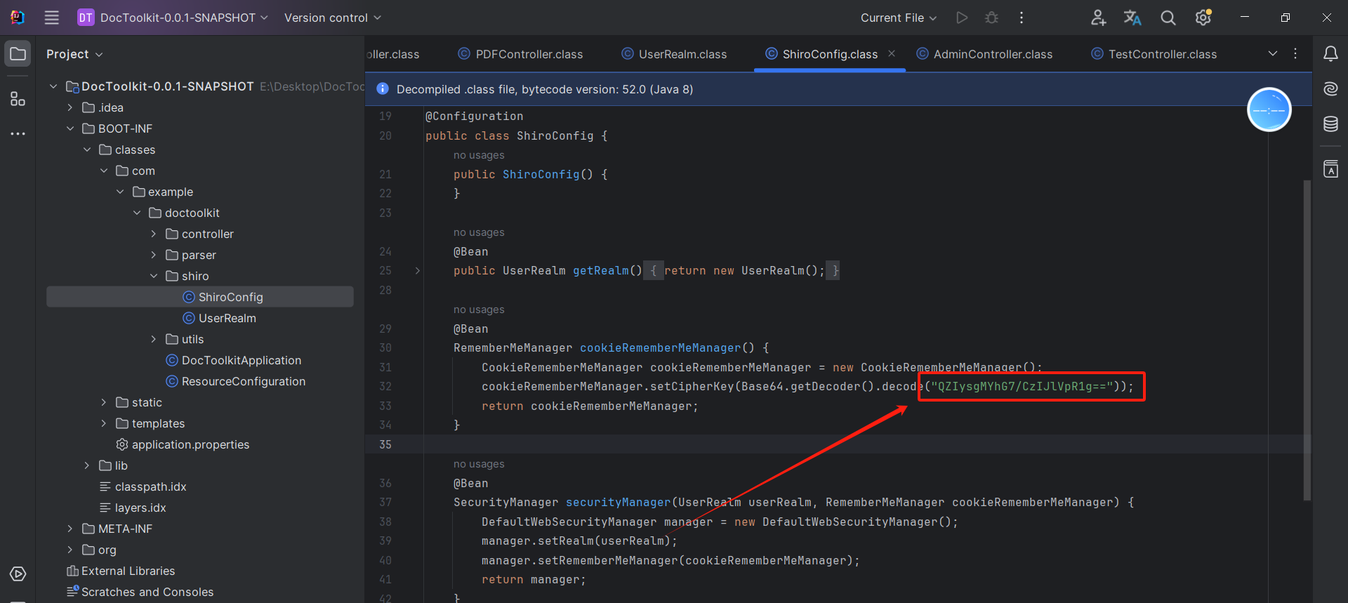The image size is (1348, 603).
Task: Expand the parser package
Action: pyautogui.click(x=154, y=255)
